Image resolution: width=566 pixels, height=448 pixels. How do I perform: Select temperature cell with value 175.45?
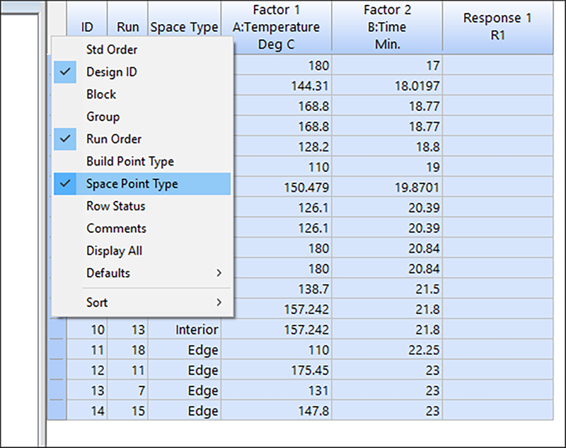coord(276,370)
